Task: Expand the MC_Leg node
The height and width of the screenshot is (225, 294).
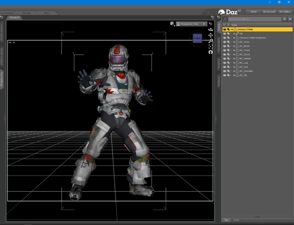Action: pyautogui.click(x=234, y=63)
